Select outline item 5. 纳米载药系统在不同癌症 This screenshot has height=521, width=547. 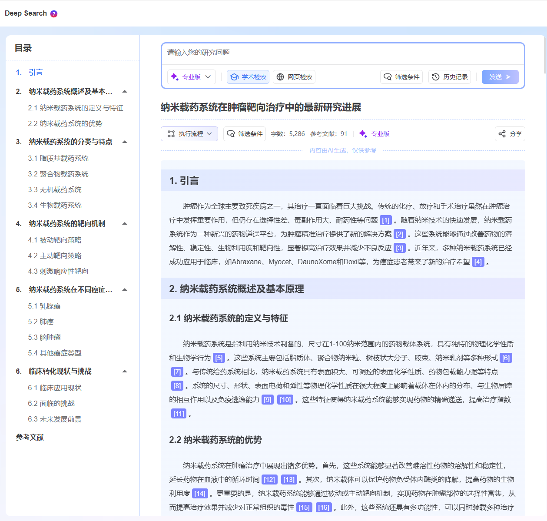(64, 289)
